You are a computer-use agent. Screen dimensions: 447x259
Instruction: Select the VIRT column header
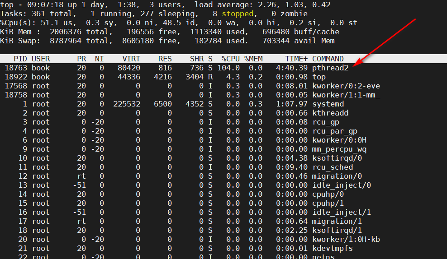(131, 59)
